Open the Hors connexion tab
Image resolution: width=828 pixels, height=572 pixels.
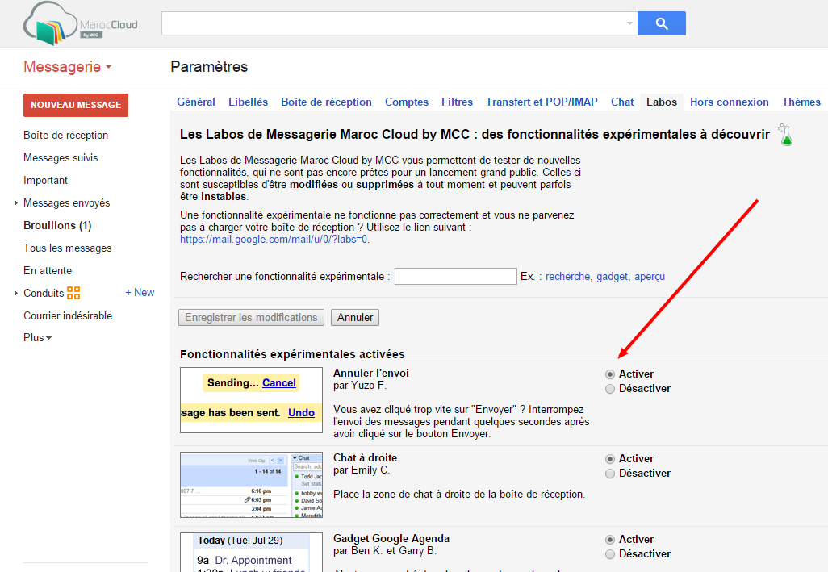(730, 102)
